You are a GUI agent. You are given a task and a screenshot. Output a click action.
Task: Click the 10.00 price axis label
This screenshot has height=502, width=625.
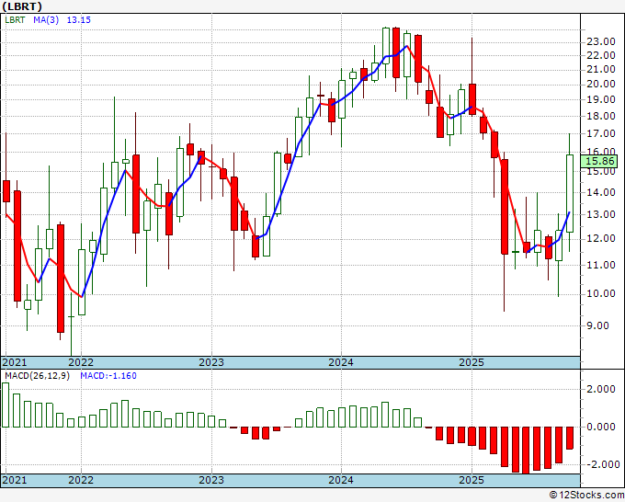601,294
